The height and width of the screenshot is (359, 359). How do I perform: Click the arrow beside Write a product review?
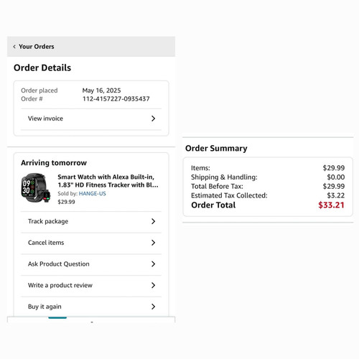click(154, 285)
